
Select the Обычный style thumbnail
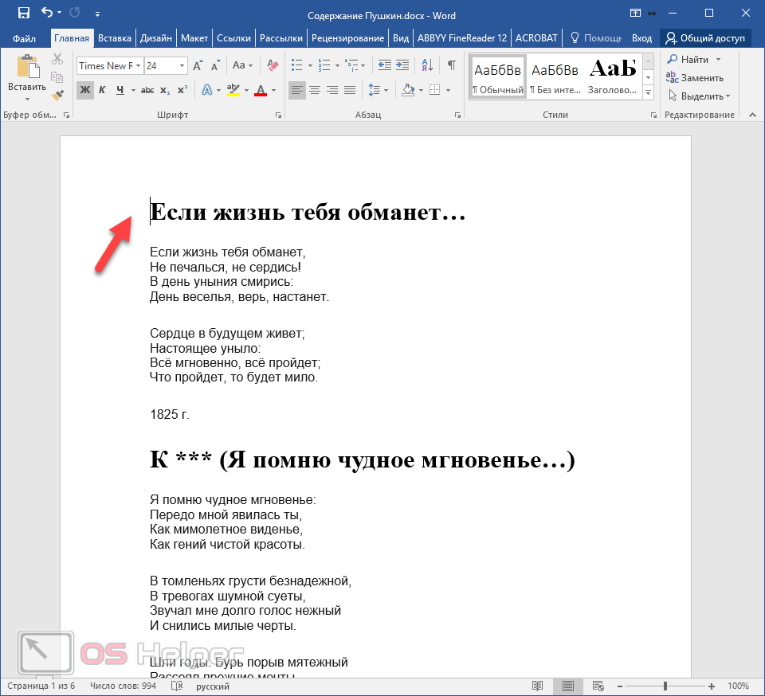[x=498, y=77]
